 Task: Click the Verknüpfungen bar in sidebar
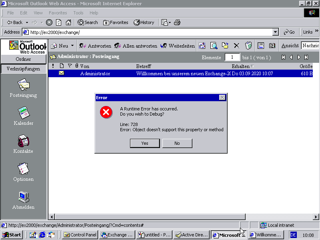24,69
